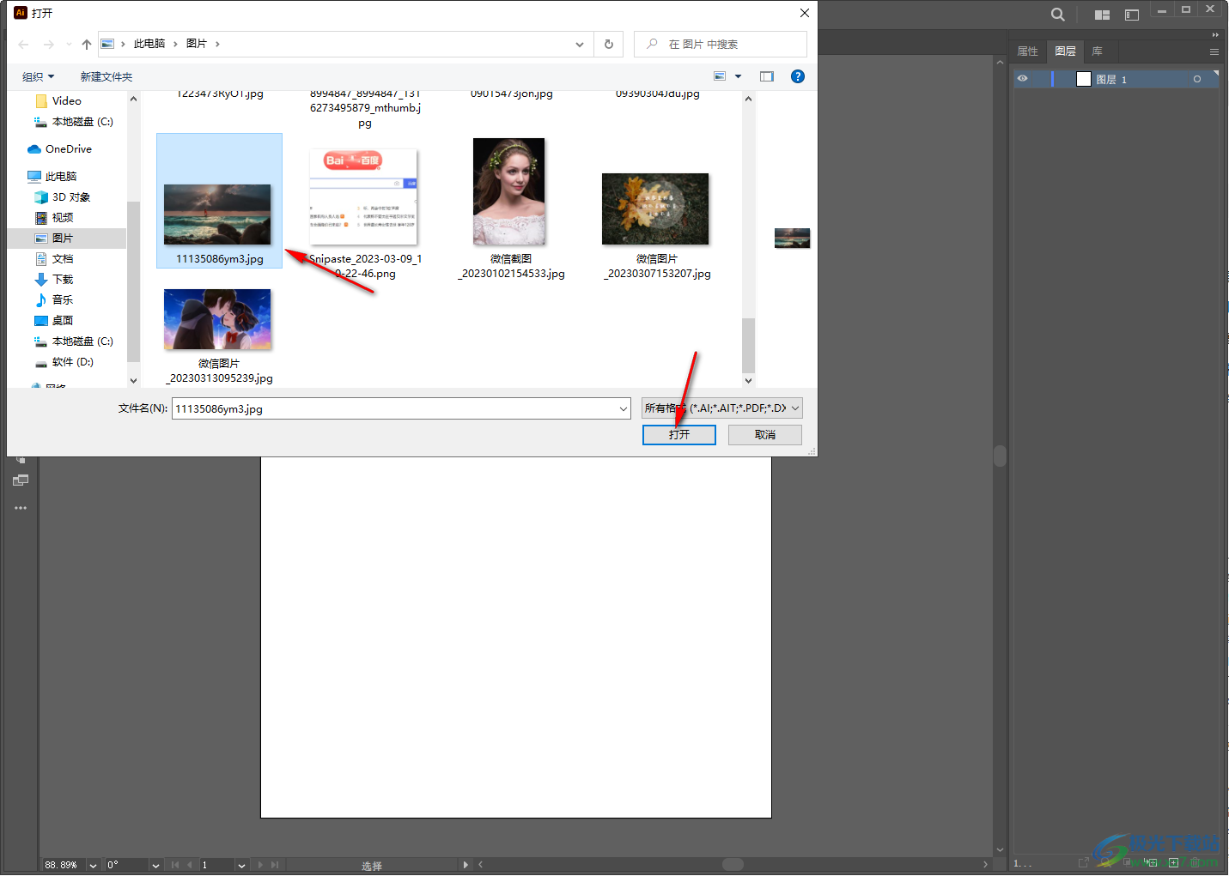This screenshot has width=1229, height=876.
Task: Open the zoom level dropdown at 88.89%
Action: tap(94, 865)
